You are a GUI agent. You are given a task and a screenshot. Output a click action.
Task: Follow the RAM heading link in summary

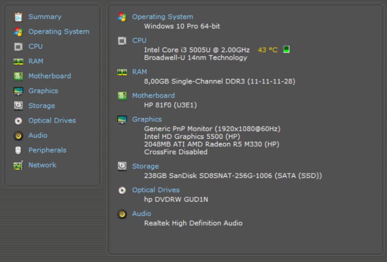(140, 72)
